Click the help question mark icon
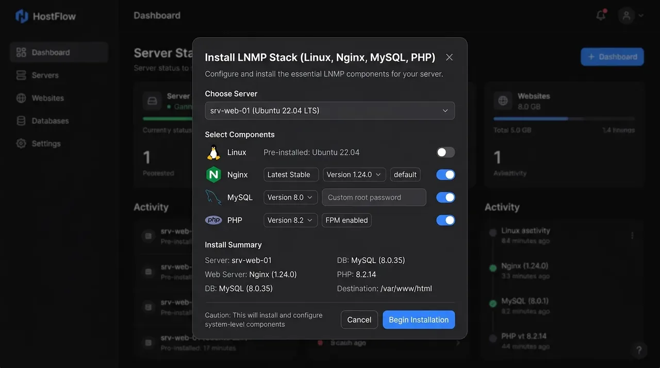Screen dimensions: 660x368 [639, 350]
